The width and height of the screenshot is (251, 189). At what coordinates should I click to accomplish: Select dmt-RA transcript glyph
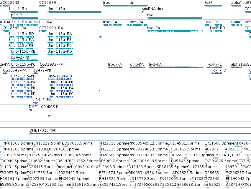pyautogui.click(x=139, y=25)
